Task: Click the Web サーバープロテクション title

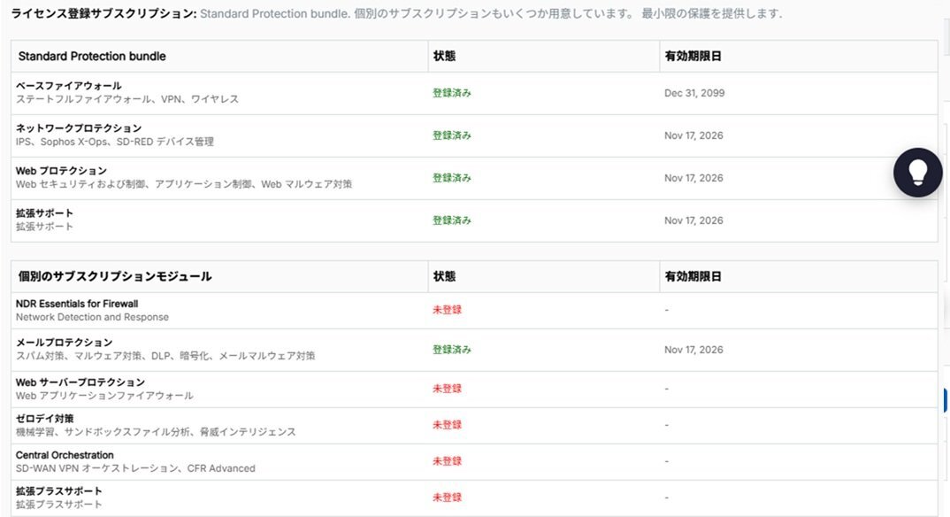Action: click(x=80, y=382)
